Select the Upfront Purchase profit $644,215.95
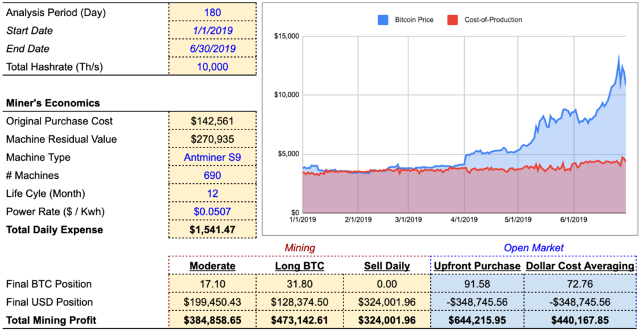Viewport: 642px width, 332px height. (477, 320)
